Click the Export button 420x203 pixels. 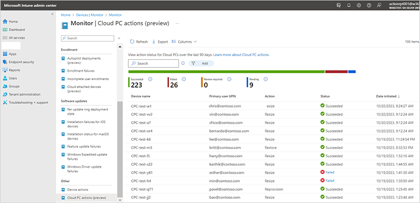[160, 42]
